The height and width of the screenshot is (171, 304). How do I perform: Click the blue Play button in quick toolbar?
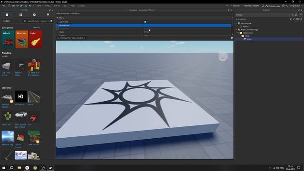21,6
